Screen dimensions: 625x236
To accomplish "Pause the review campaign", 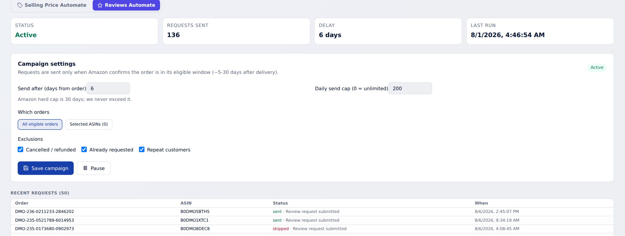I will tap(93, 168).
